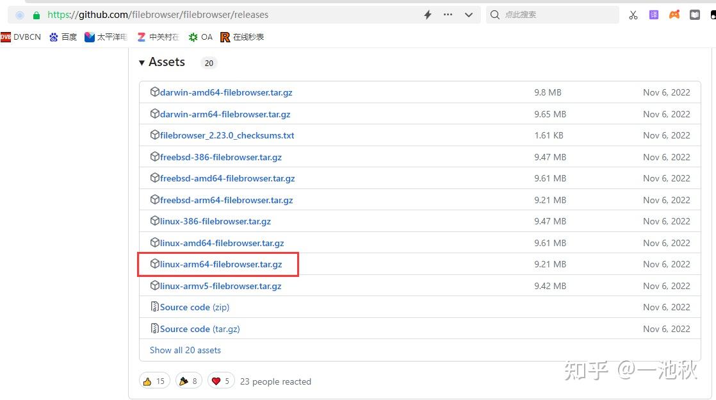Collapse the Assets section triangle
The image size is (716, 400).
click(142, 62)
